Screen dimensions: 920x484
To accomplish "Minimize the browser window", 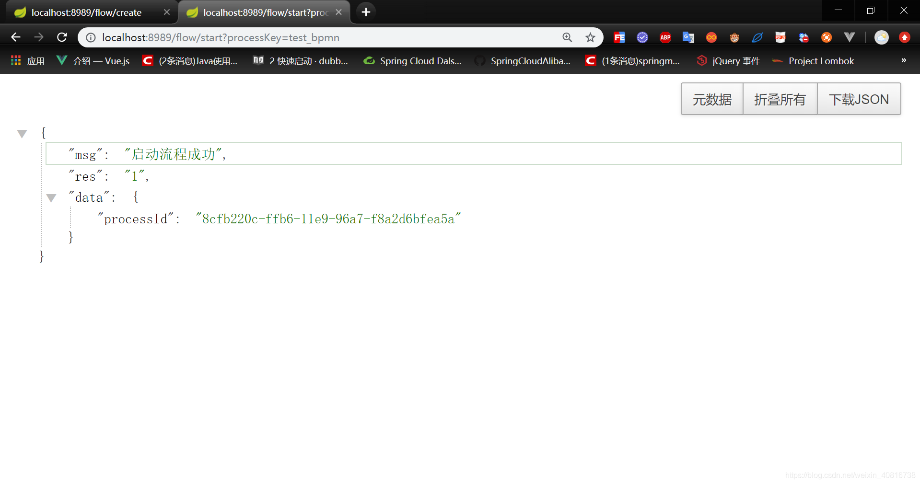I will [x=838, y=10].
